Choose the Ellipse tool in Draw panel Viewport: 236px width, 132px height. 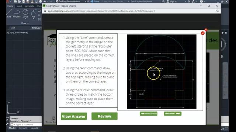coord(39,15)
